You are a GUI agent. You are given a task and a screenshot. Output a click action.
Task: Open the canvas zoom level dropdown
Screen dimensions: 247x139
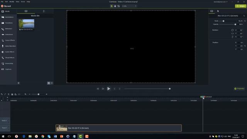point(129,6)
